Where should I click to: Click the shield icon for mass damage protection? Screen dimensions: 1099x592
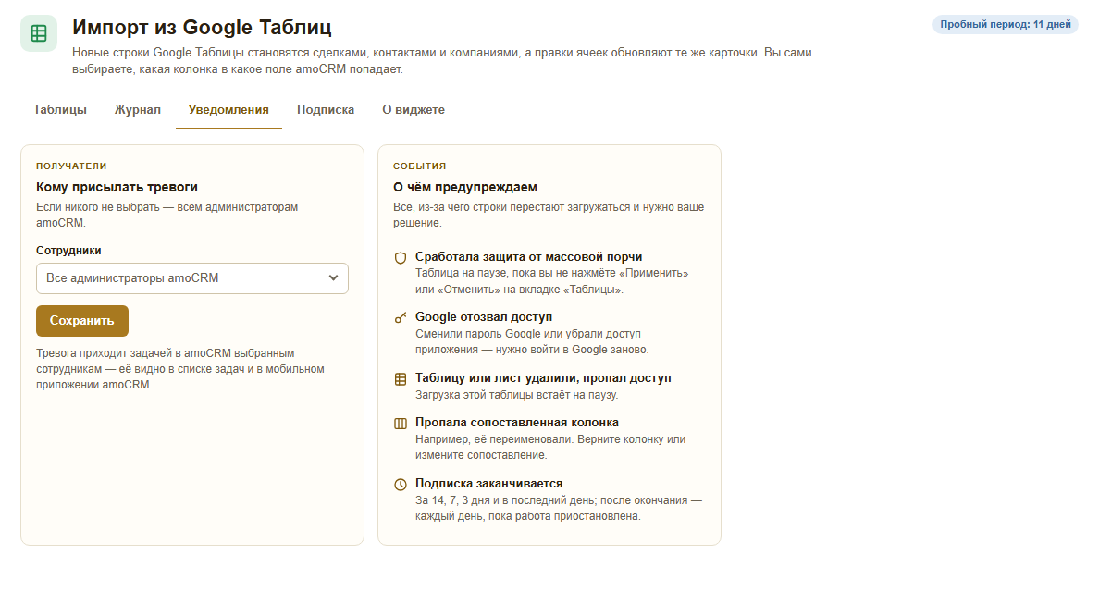tap(401, 258)
